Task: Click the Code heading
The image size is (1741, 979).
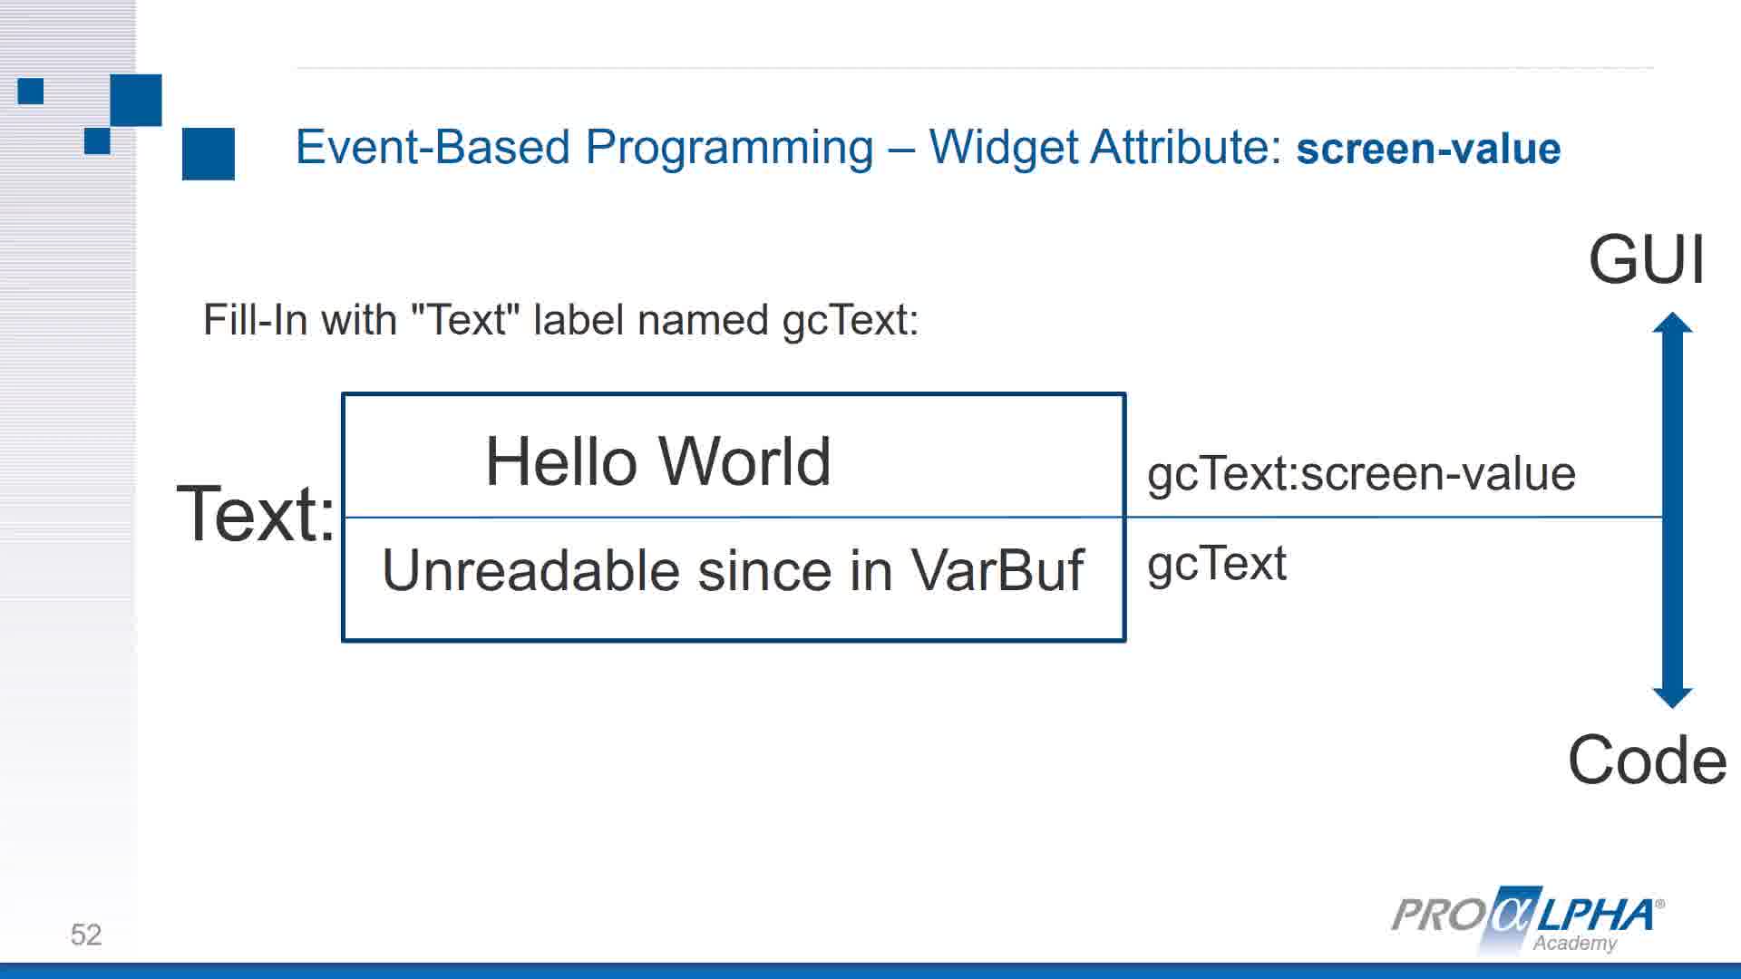Action: (x=1648, y=760)
